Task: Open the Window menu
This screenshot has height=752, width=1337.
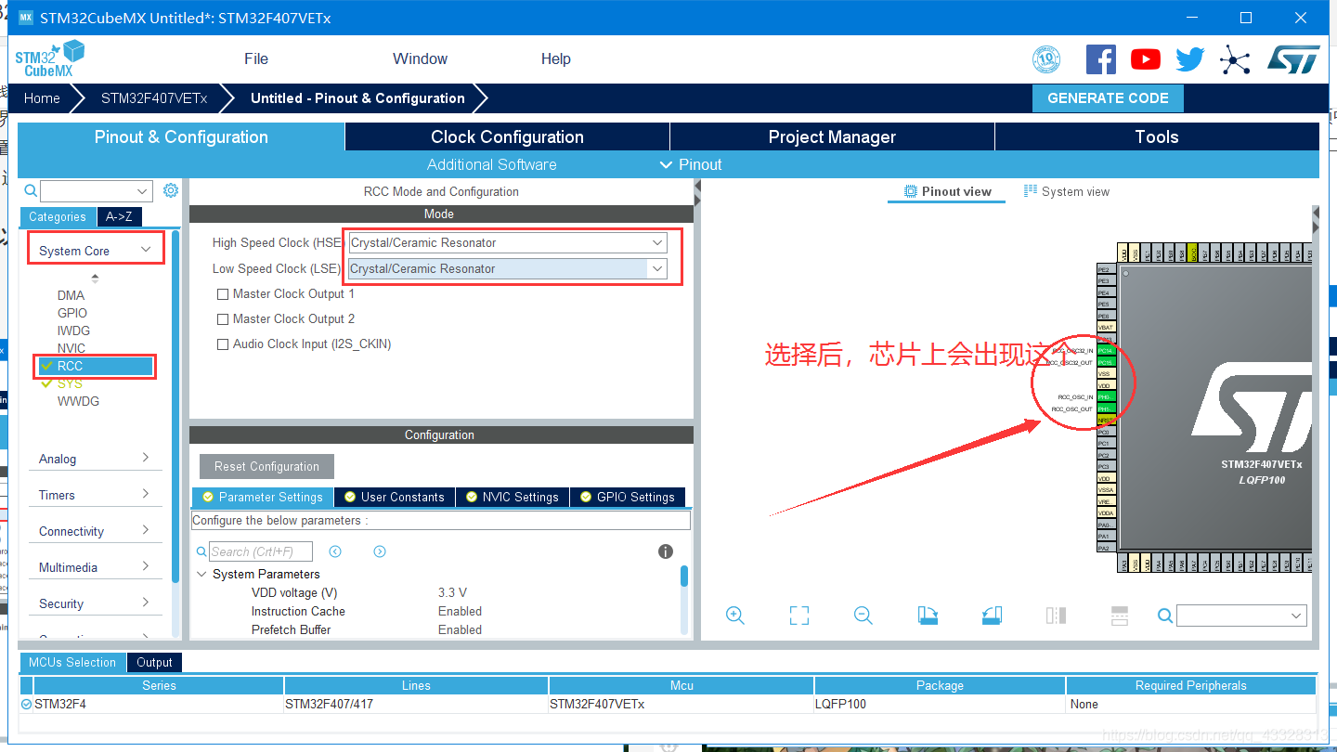Action: click(420, 58)
